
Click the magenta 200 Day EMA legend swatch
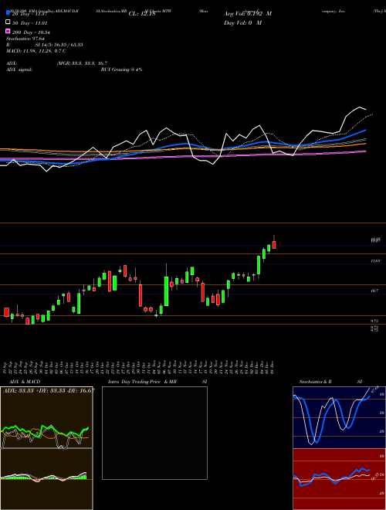pyautogui.click(x=8, y=31)
